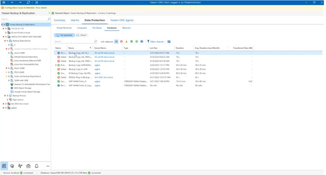Image resolution: width=326 pixels, height=175 pixels.
Task: Expand the 172.24.191.141 server node
Action: [x=6, y=29]
